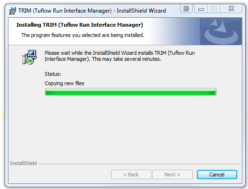
Task: Click the green installation progress bar
Action: click(x=131, y=92)
